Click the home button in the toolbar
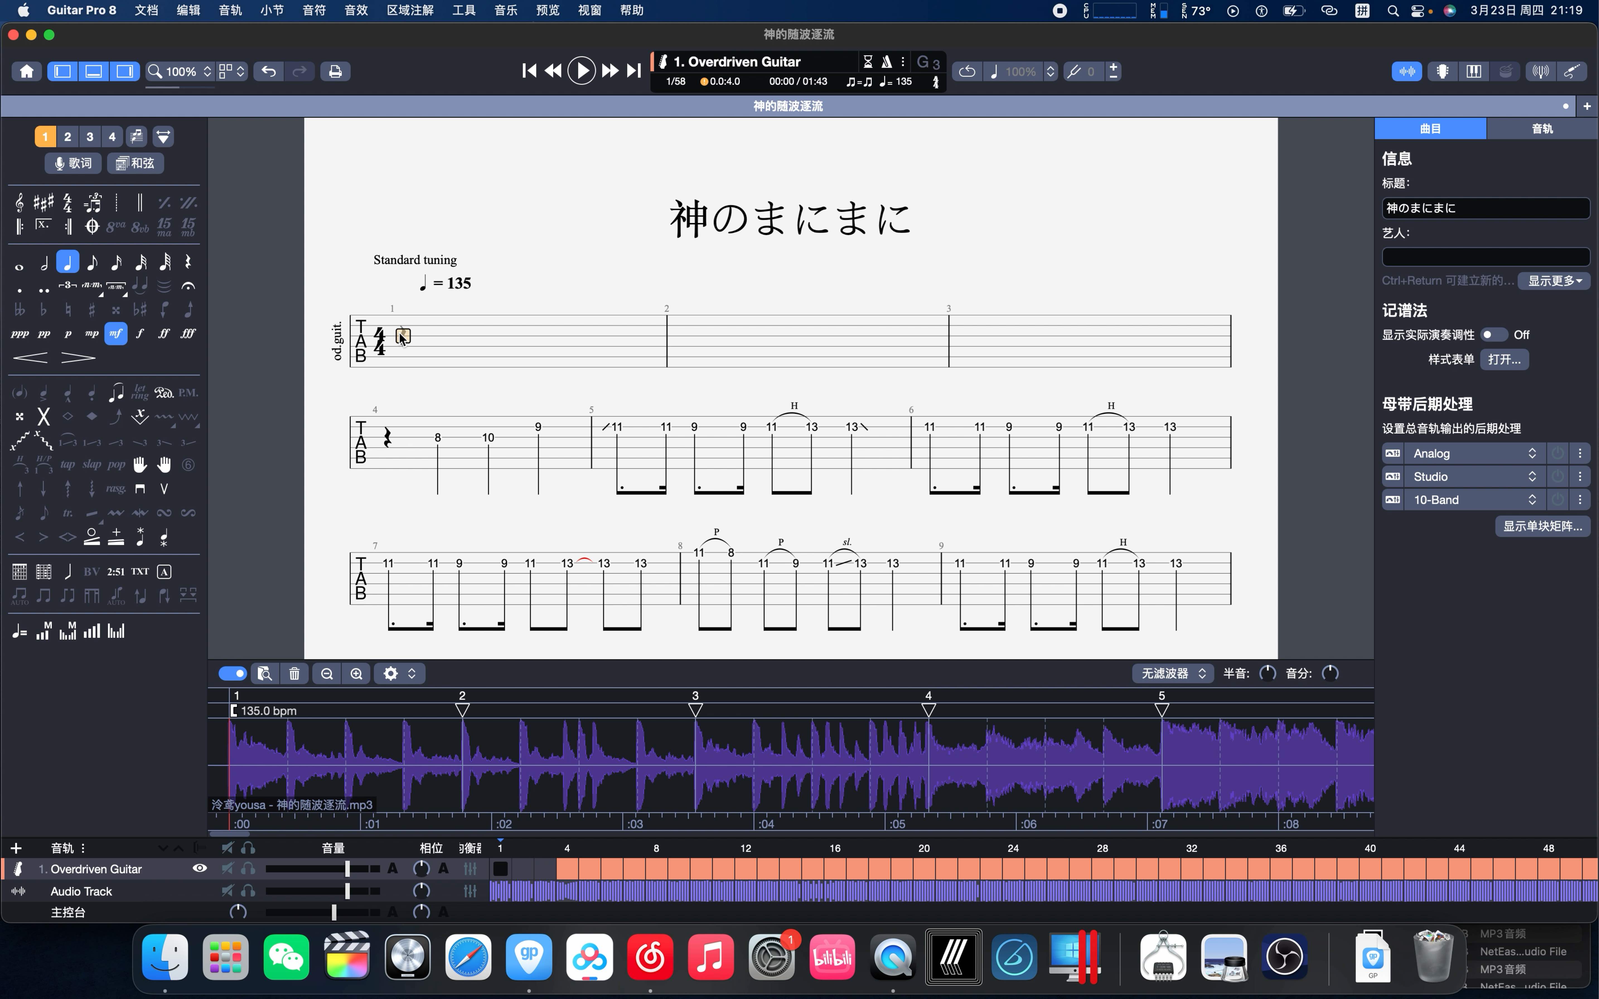The height and width of the screenshot is (999, 1599). (x=26, y=71)
